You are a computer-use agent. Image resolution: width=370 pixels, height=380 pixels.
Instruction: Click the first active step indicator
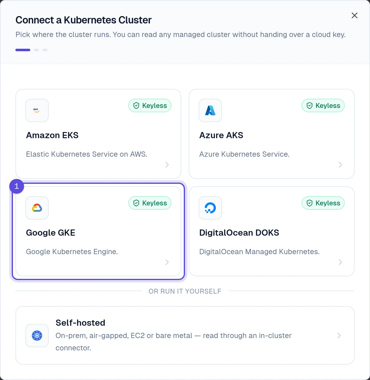(23, 50)
